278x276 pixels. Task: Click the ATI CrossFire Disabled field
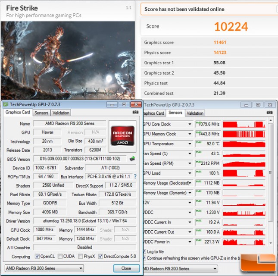pyautogui.click(x=85, y=247)
